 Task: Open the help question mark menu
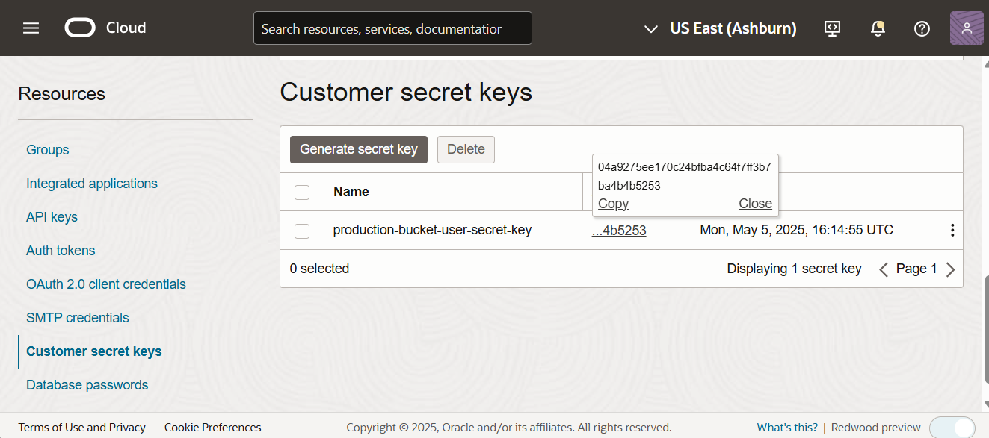[x=922, y=28]
